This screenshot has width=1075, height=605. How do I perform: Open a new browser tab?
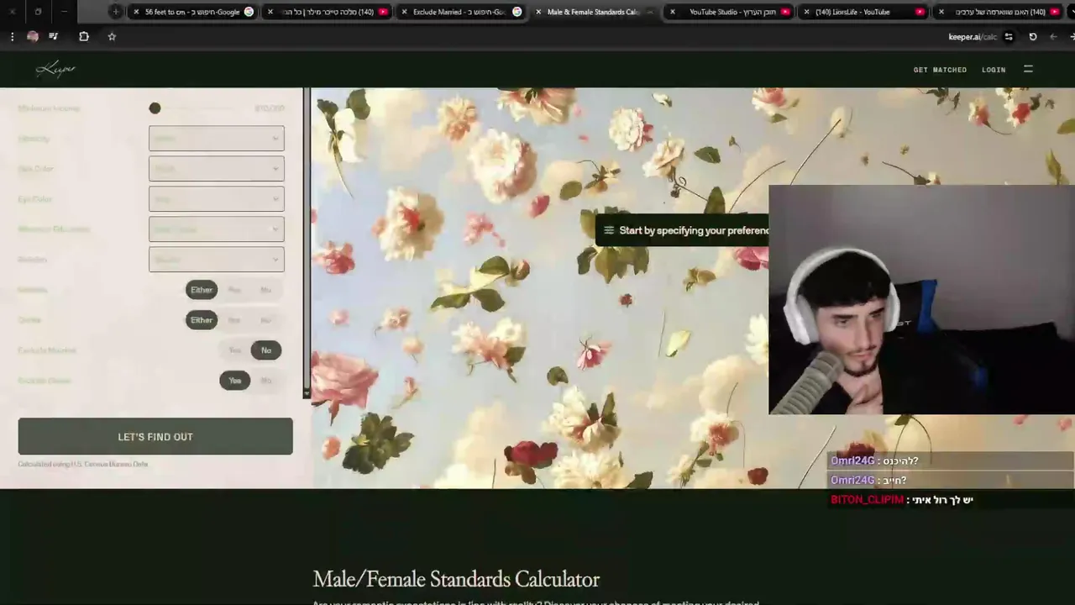116,12
